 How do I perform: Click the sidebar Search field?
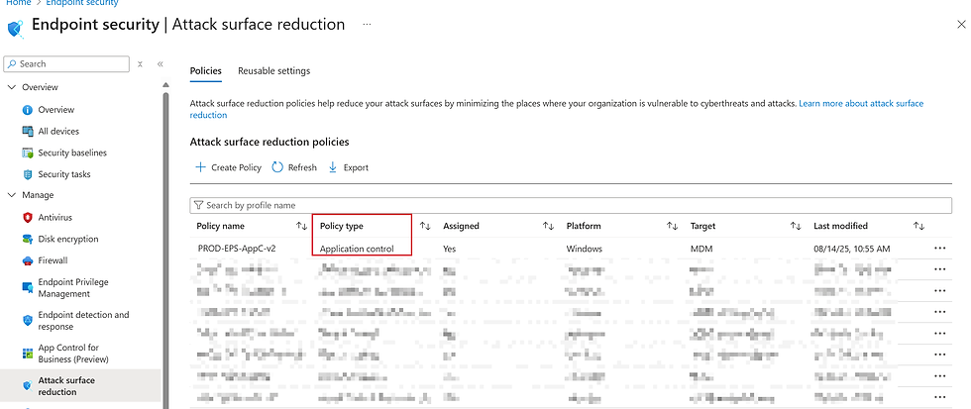click(x=66, y=63)
